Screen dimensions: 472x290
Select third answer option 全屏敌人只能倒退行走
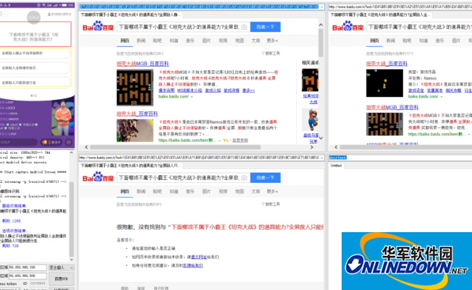click(x=35, y=82)
